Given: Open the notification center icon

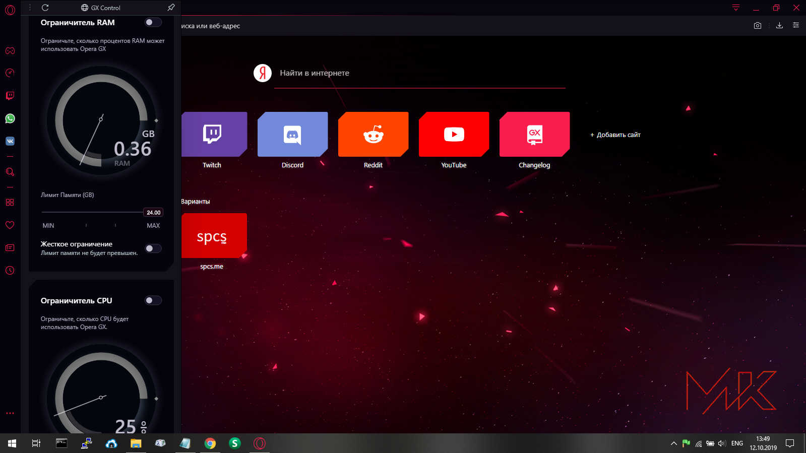Looking at the screenshot, I should pyautogui.click(x=790, y=443).
